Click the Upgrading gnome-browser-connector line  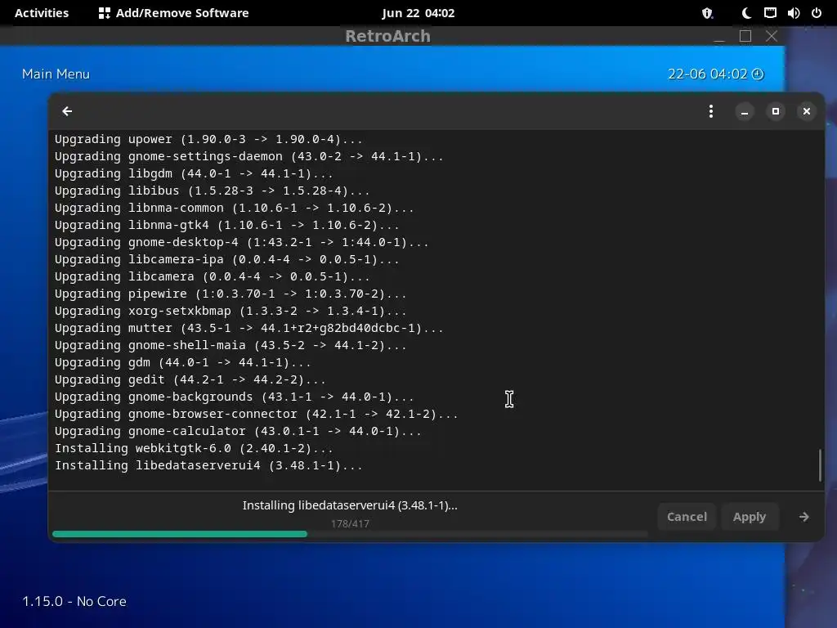coord(256,414)
